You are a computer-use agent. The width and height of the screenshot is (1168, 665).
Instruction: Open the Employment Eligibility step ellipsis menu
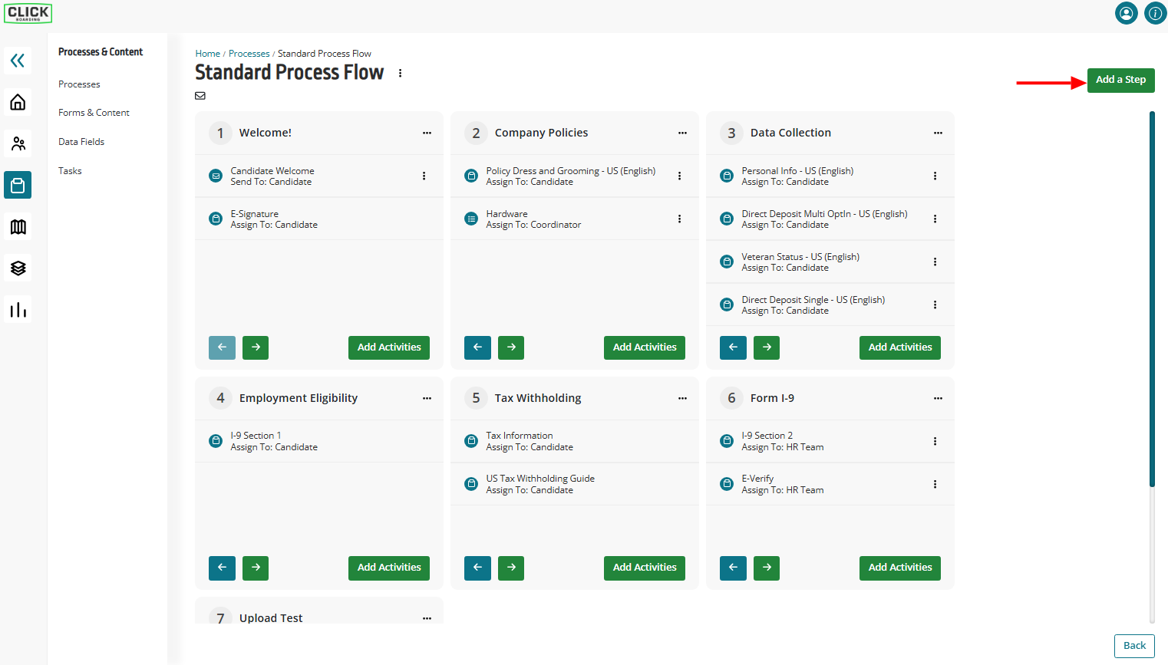click(x=427, y=398)
